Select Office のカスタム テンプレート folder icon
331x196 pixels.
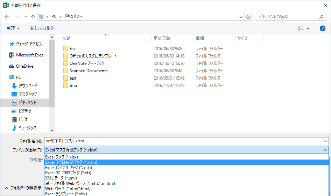pos(65,56)
